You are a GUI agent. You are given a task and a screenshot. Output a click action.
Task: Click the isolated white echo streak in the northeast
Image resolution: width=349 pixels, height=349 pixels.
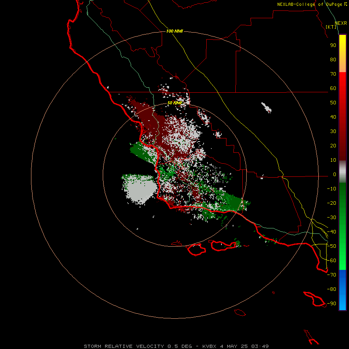point(266,107)
